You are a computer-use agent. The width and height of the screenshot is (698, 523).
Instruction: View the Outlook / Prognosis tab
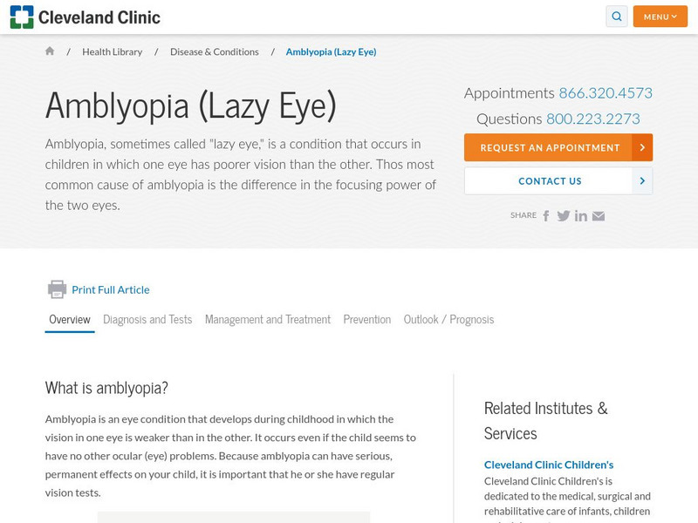[x=448, y=320]
